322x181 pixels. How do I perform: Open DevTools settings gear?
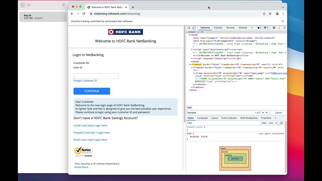coord(274,28)
